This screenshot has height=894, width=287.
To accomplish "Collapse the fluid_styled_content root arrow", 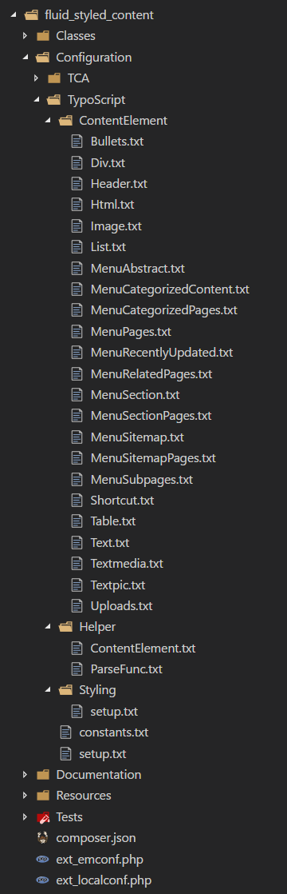I will tap(14, 15).
